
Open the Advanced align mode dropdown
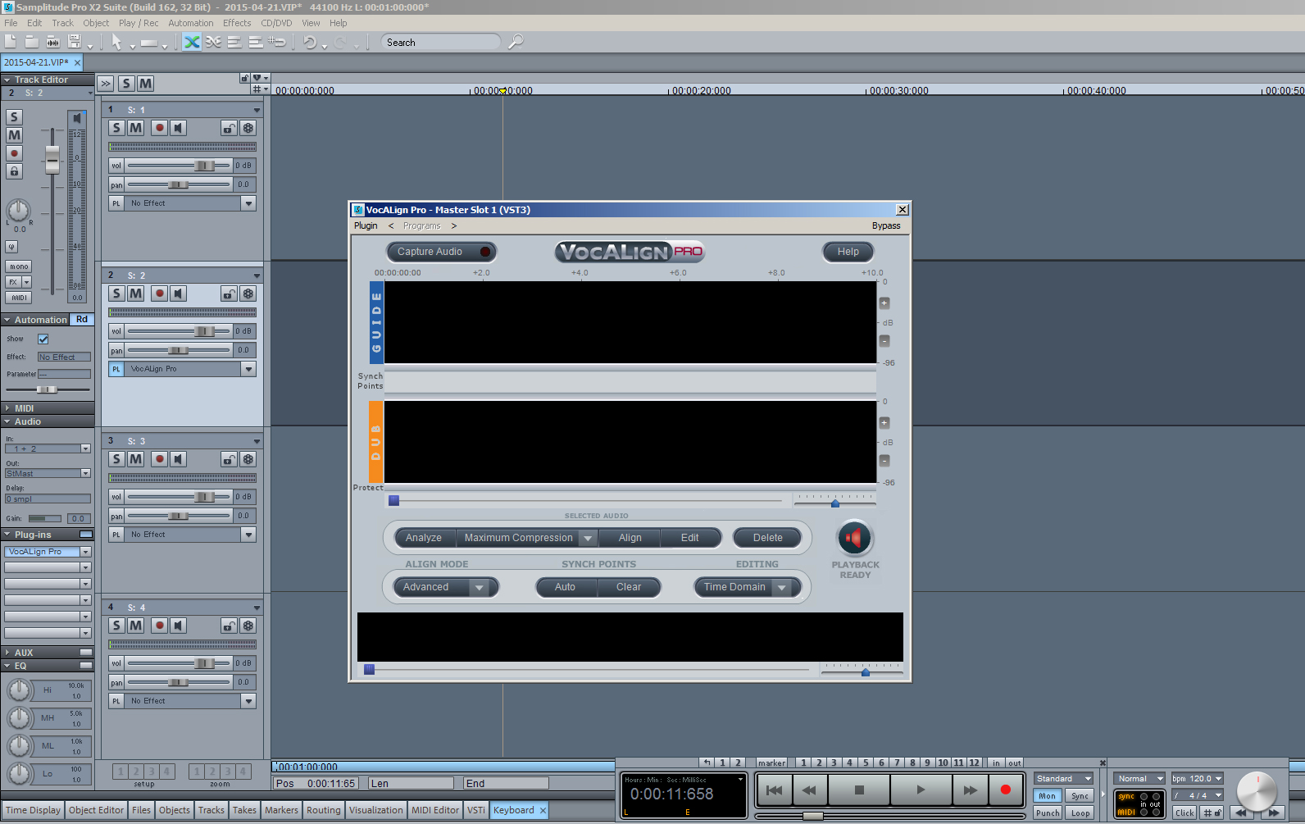pyautogui.click(x=480, y=588)
